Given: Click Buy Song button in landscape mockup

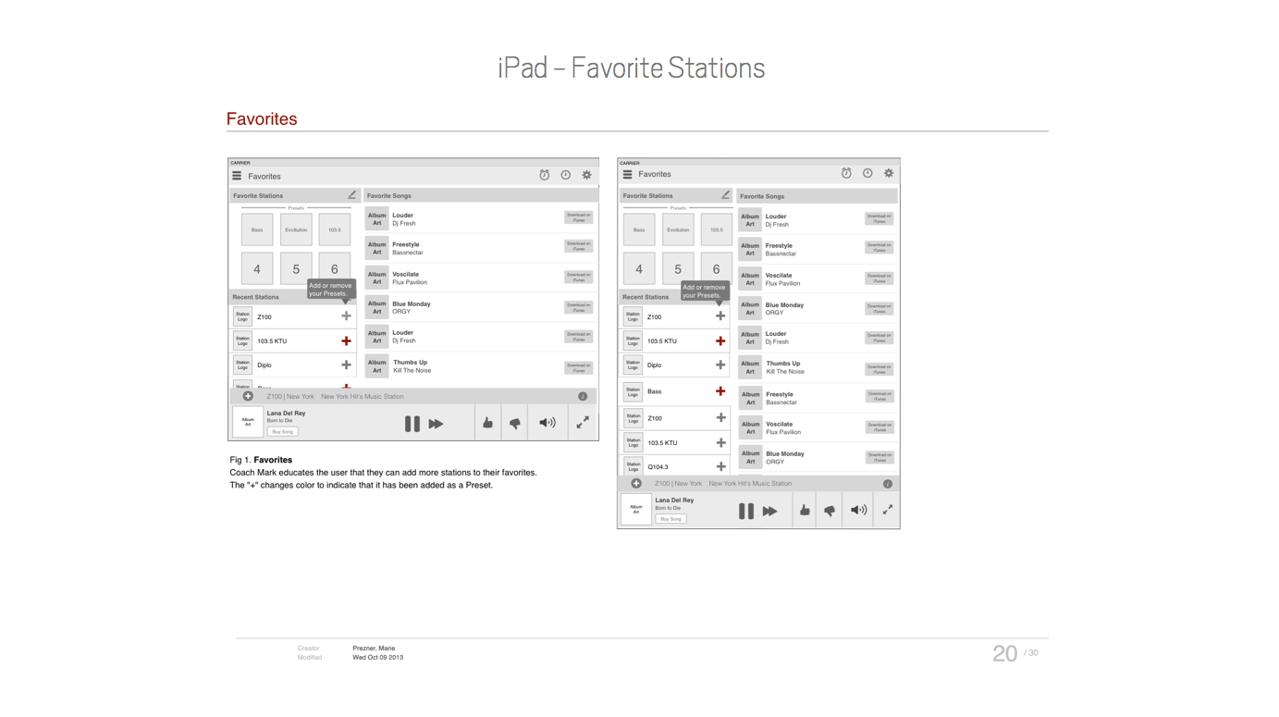Looking at the screenshot, I should coord(282,431).
